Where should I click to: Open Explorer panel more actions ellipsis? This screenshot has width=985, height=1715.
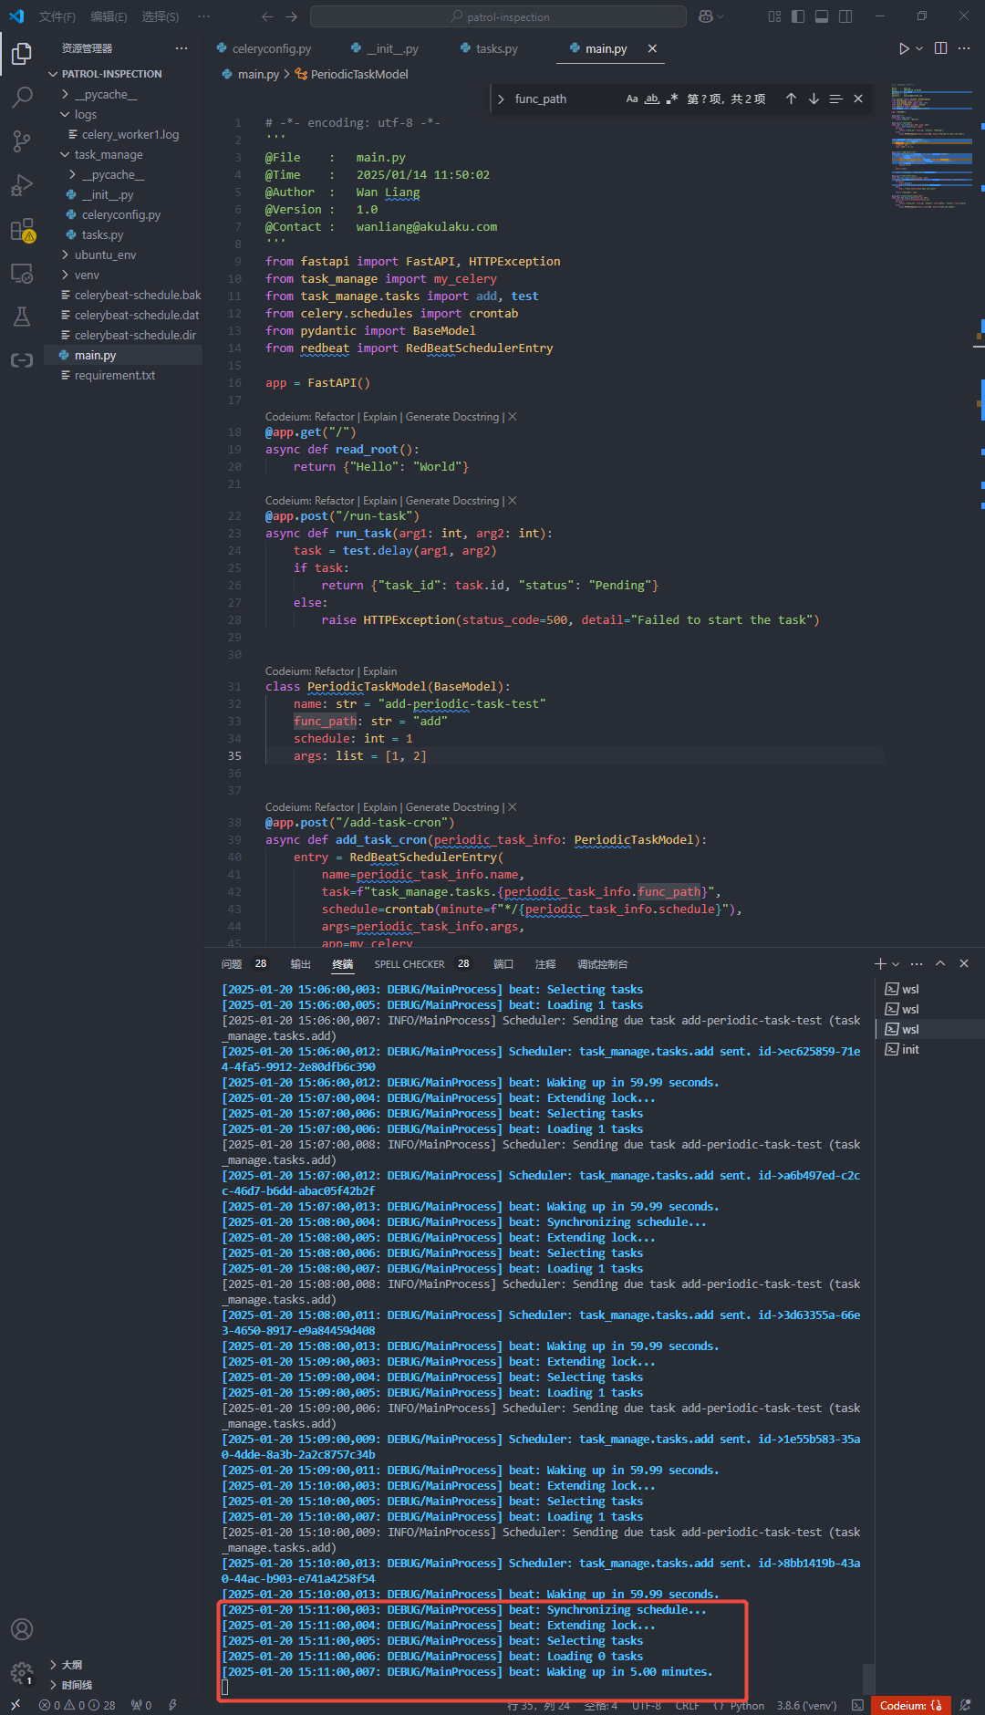tap(181, 48)
